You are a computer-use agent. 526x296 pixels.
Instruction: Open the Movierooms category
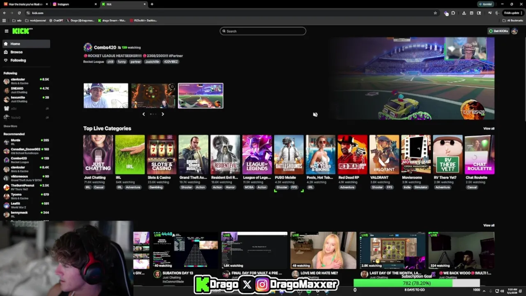[416, 155]
